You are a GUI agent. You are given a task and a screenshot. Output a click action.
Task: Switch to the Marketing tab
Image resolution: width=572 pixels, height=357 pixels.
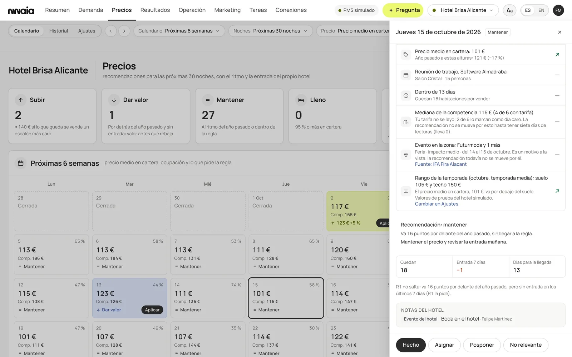(x=227, y=10)
